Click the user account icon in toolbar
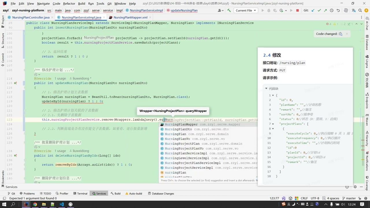 click(x=220, y=10)
